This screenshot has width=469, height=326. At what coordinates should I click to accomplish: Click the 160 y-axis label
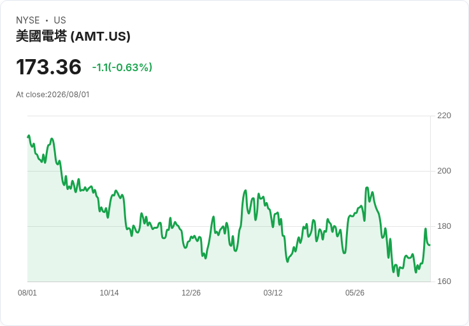(x=444, y=282)
